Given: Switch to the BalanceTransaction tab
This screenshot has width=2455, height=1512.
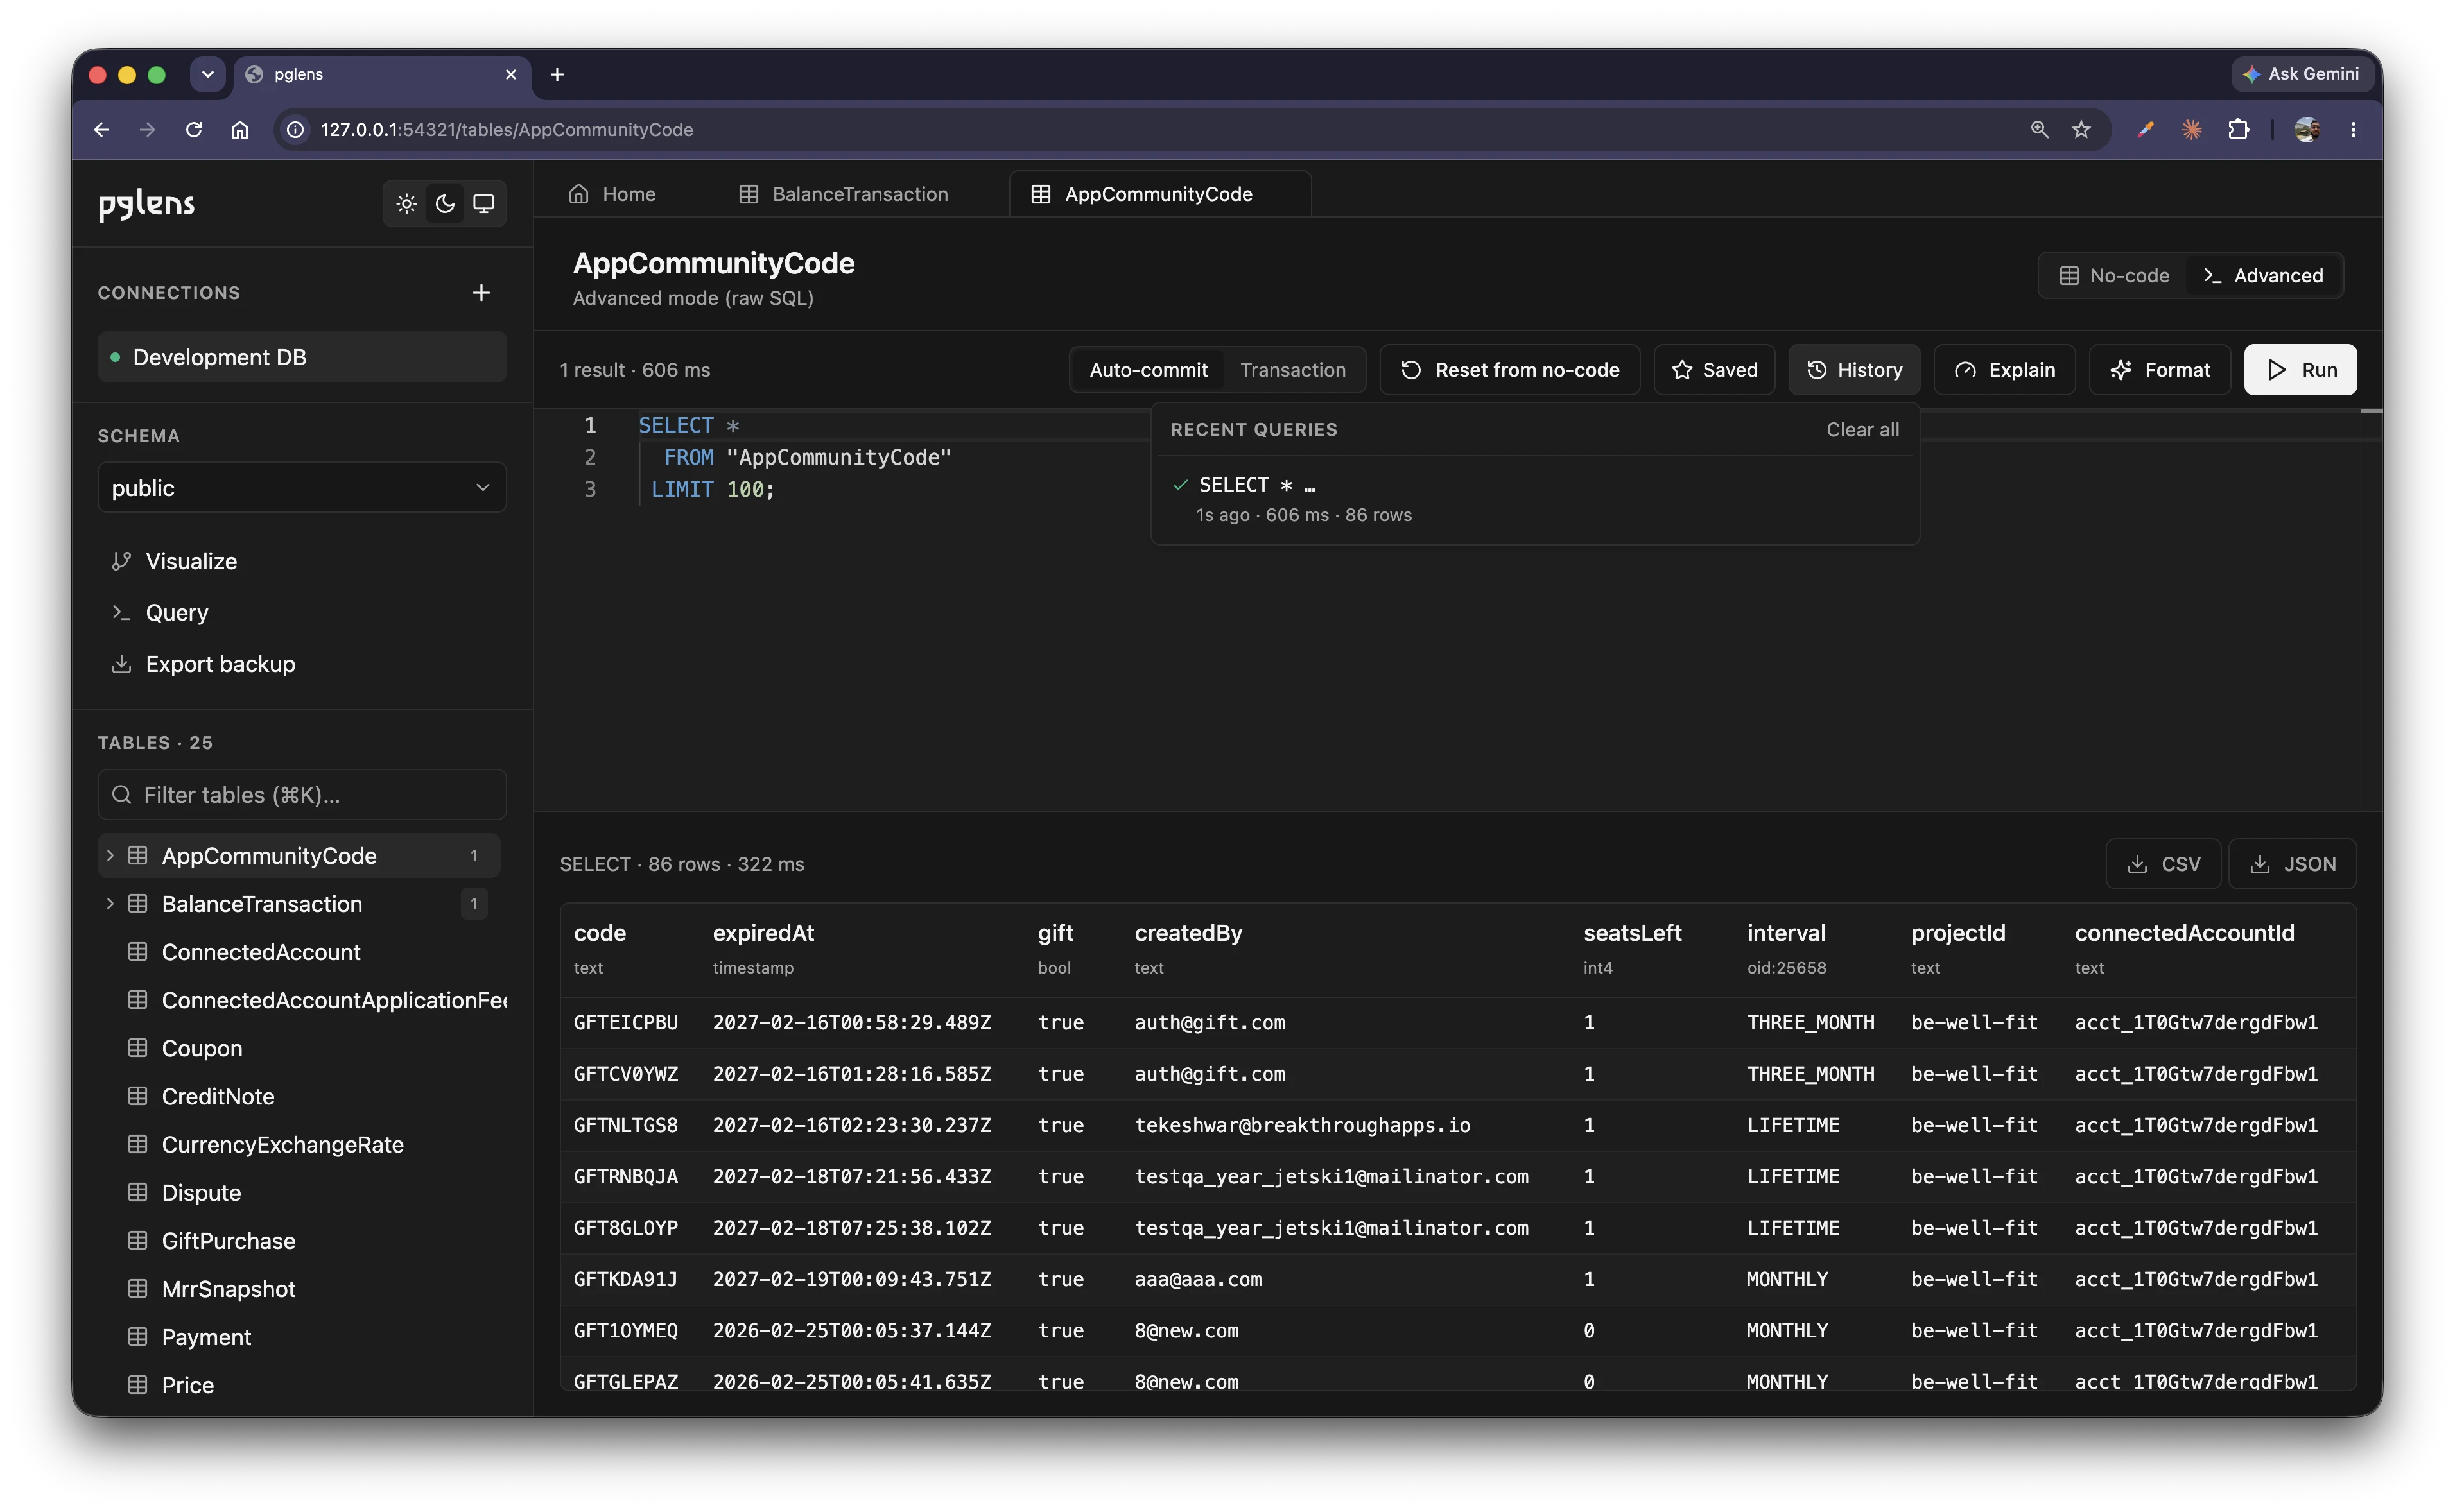Looking at the screenshot, I should (x=844, y=194).
